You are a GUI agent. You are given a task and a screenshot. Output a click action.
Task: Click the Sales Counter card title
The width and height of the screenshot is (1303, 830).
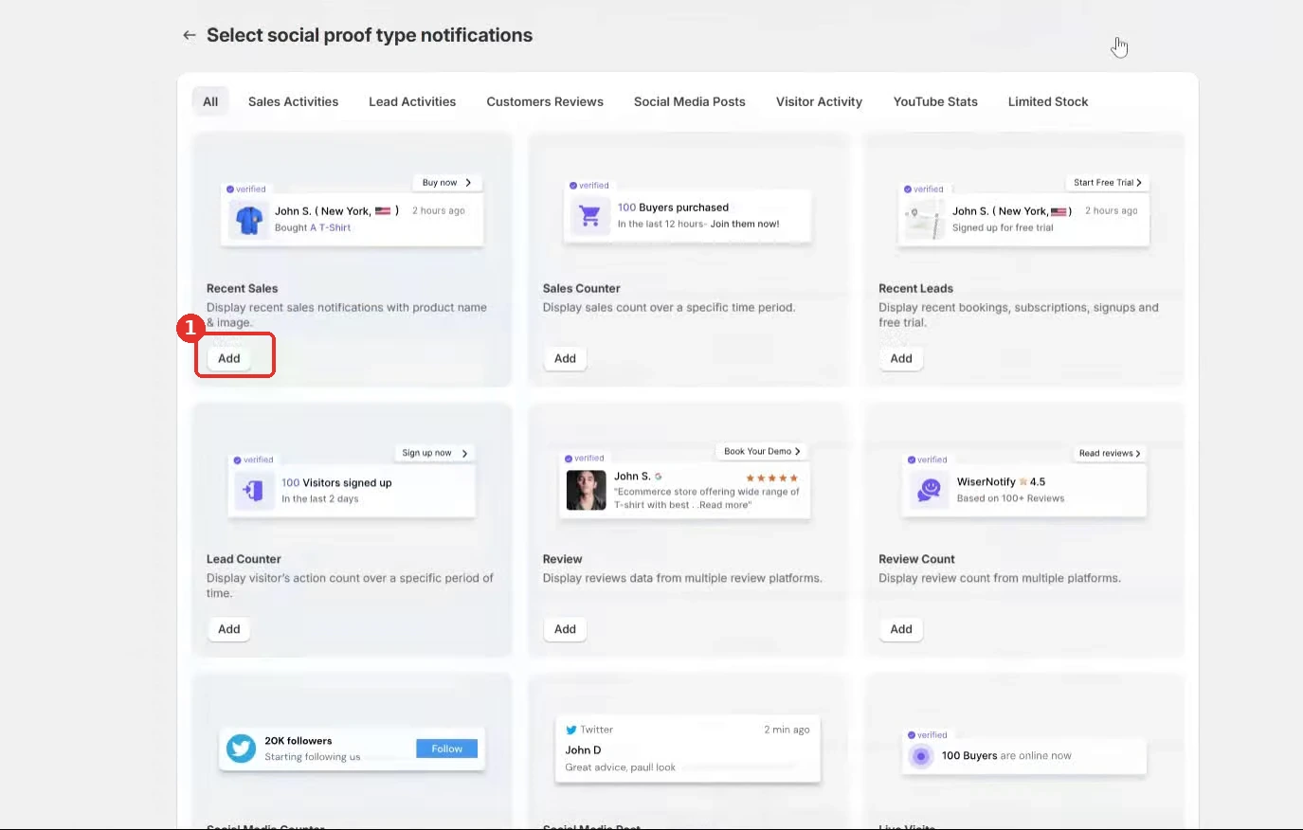582,288
